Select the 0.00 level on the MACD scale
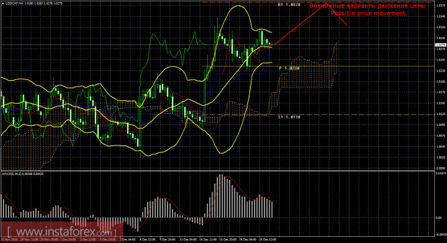Image resolution: width=447 pixels, height=243 pixels. click(x=438, y=218)
